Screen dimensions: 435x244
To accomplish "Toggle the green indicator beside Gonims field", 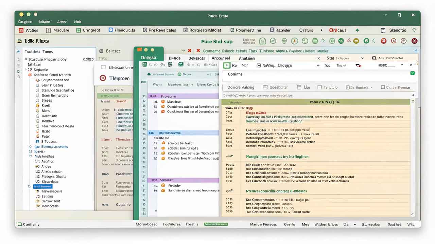I will [x=412, y=73].
